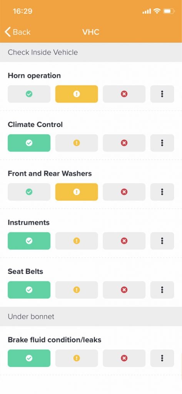
Task: Mark Climate Control as failed with red cross
Action: pos(124,143)
